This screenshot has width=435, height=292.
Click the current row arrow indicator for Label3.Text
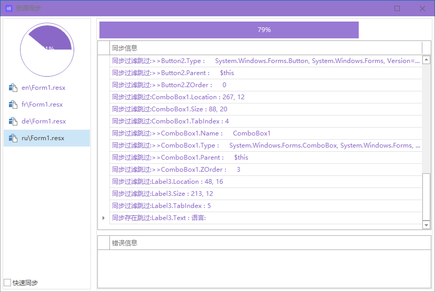[104, 218]
